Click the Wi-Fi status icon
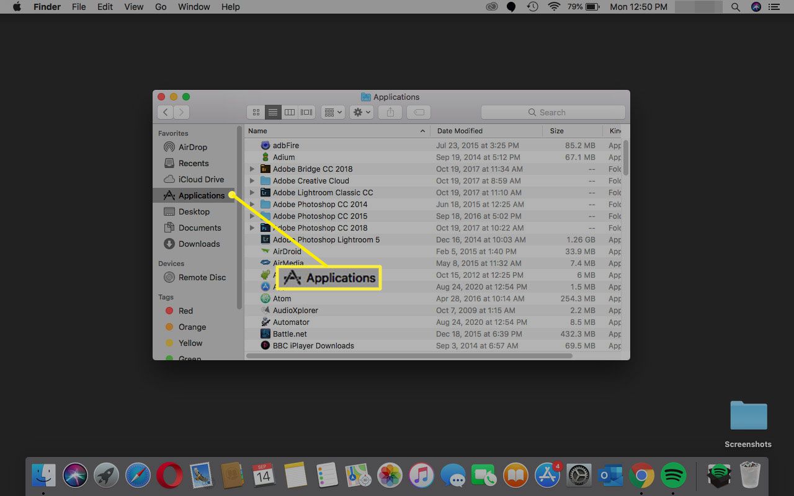The height and width of the screenshot is (496, 794). tap(554, 7)
